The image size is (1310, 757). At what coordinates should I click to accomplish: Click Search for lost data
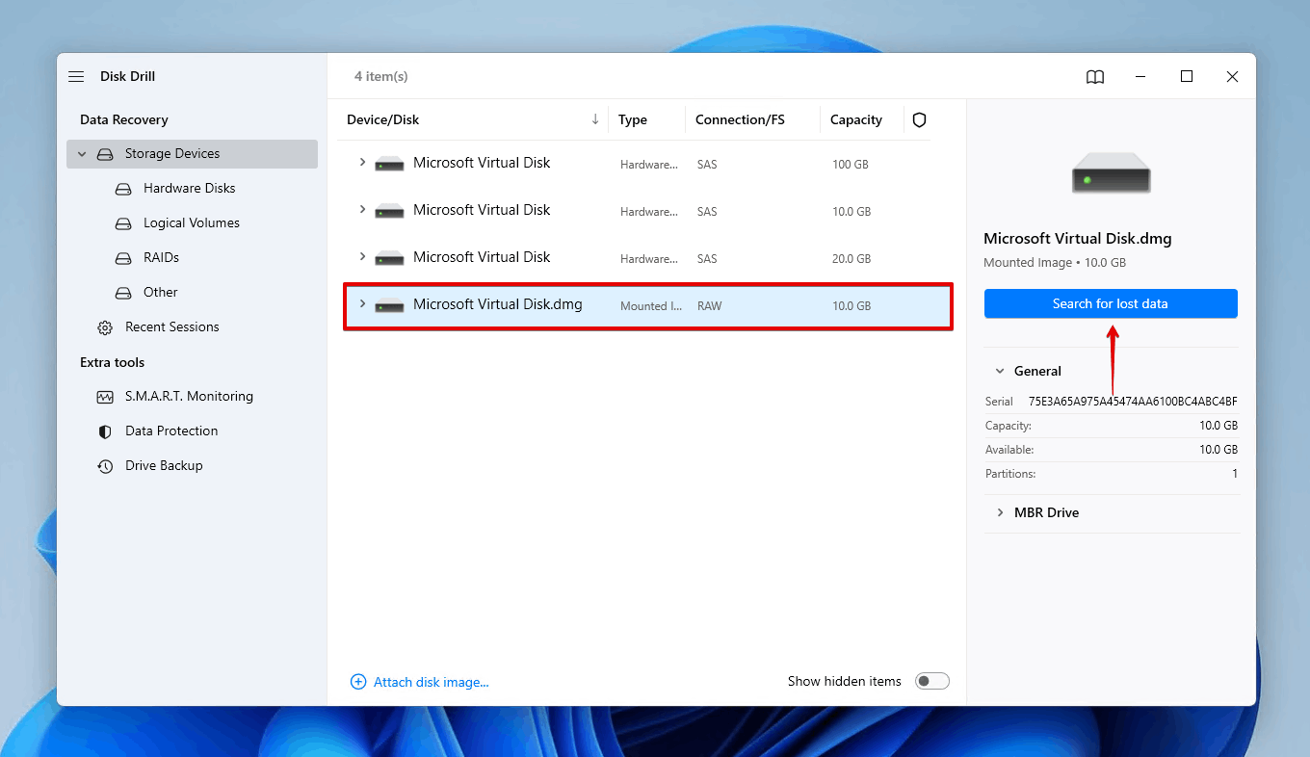[1111, 302]
